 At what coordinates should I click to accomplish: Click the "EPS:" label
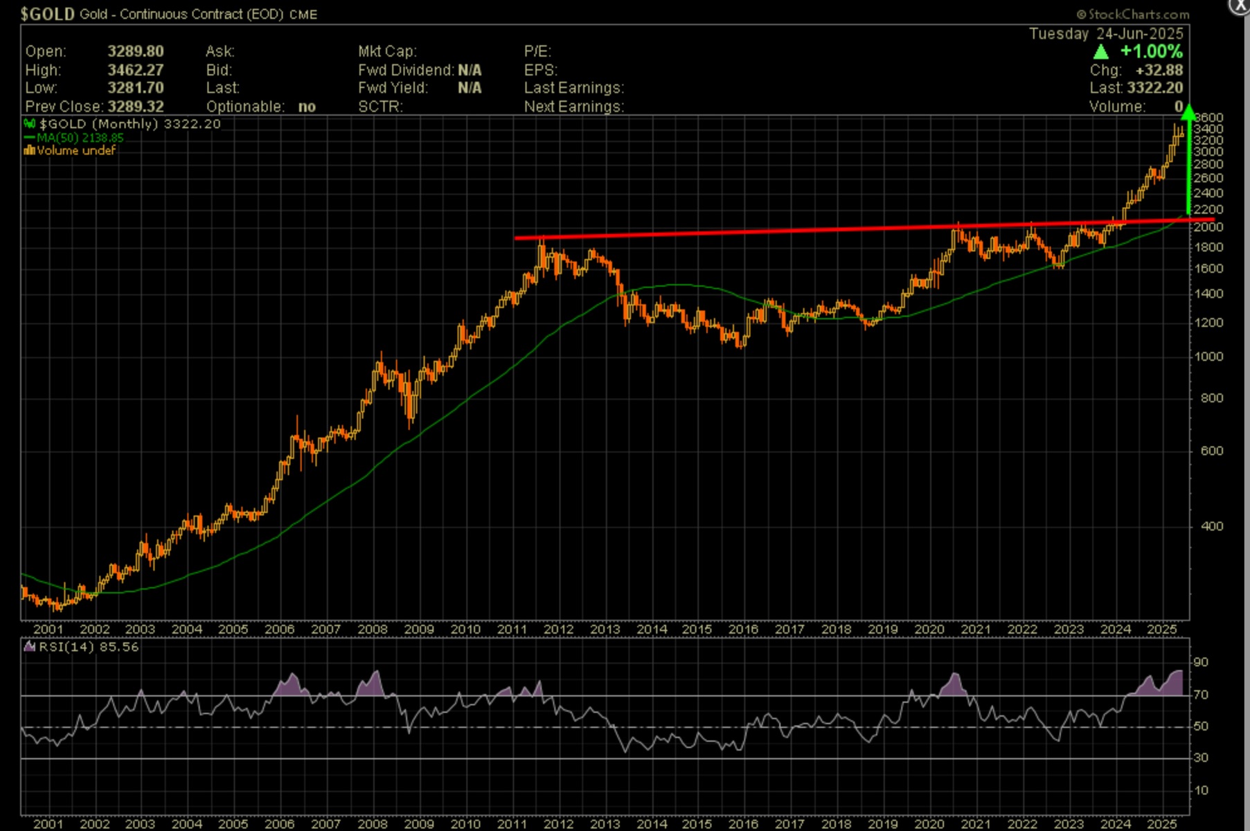[541, 70]
